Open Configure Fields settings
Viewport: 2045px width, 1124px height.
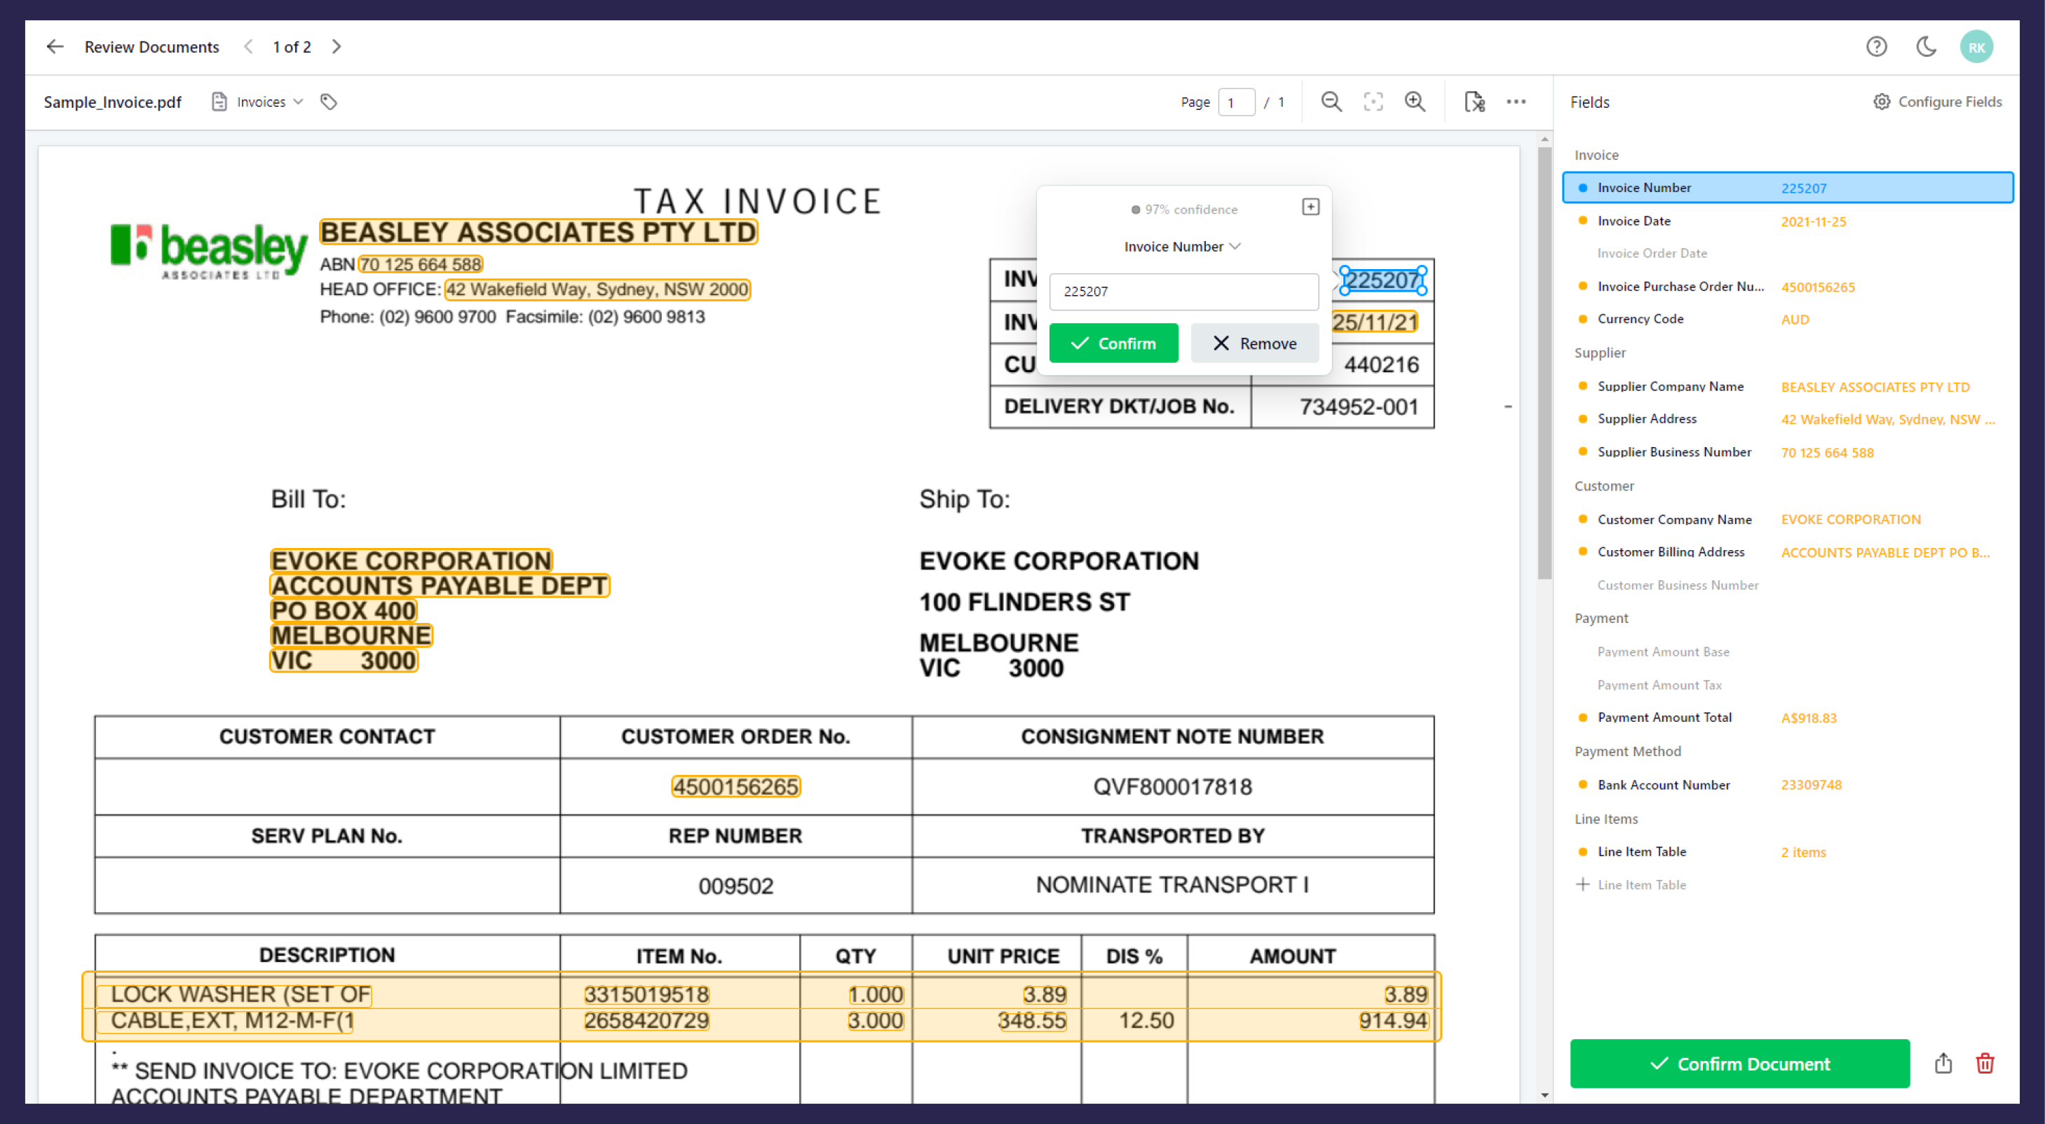click(1938, 102)
